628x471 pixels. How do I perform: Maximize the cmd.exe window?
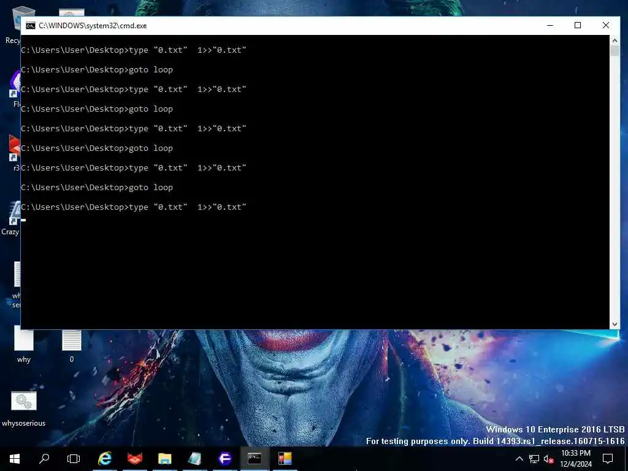pyautogui.click(x=578, y=25)
